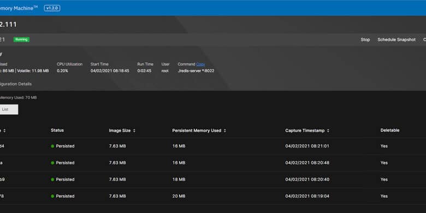Image resolution: width=426 pixels, height=213 pixels.
Task: Click 7.63 MB image size in 08:19:04 row
Action: pos(117,196)
